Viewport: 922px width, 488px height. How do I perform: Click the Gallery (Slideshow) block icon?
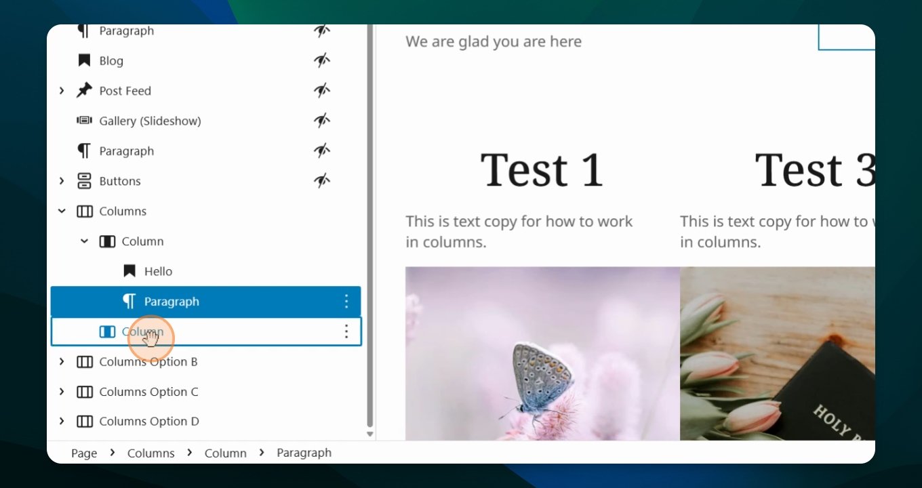tap(84, 121)
